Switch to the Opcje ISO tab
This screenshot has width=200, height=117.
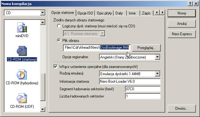coord(85,13)
